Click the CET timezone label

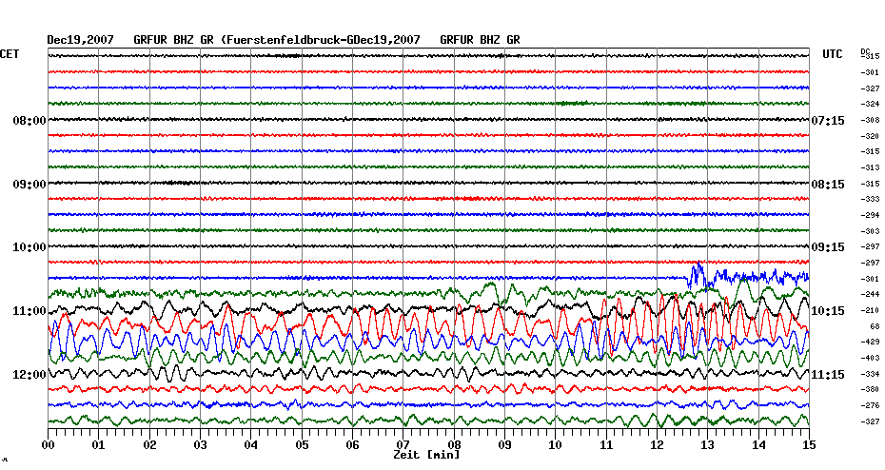[x=10, y=54]
